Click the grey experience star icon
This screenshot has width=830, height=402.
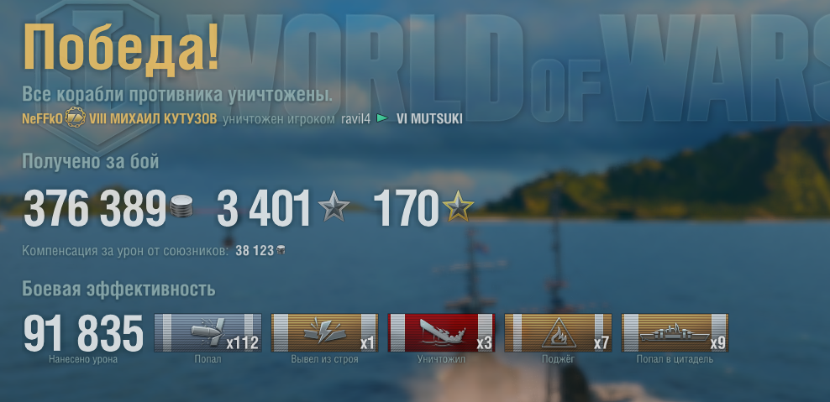pyautogui.click(x=334, y=206)
